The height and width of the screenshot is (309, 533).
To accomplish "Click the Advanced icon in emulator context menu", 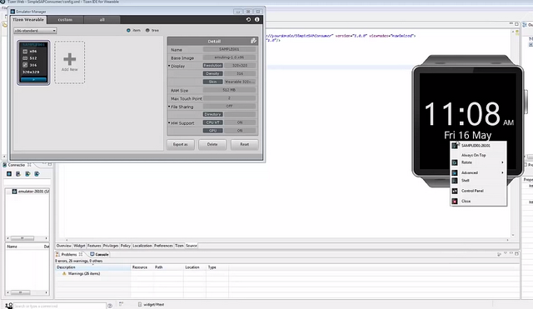I will coord(455,172).
